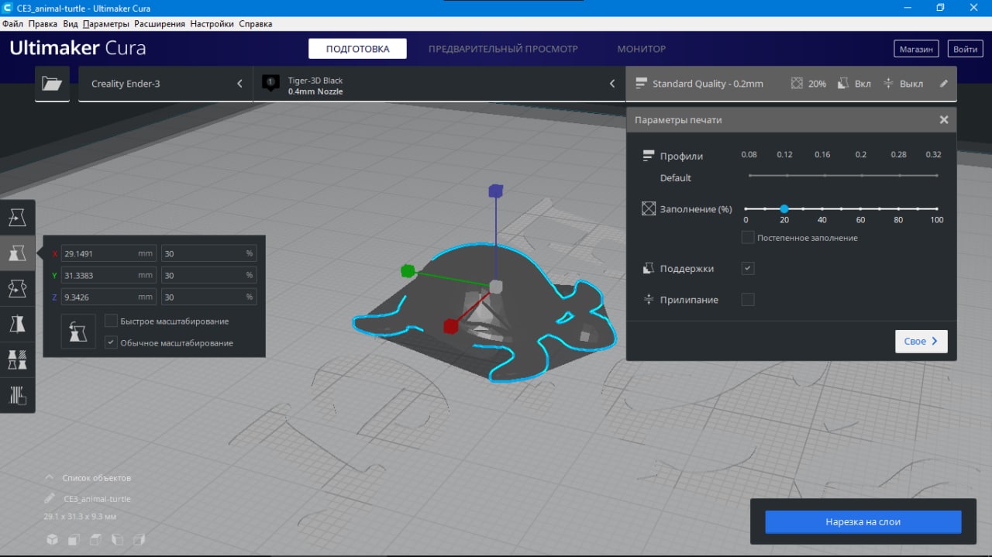Click the Y size field 31.3383 mm
This screenshot has height=557, width=992.
coord(109,275)
